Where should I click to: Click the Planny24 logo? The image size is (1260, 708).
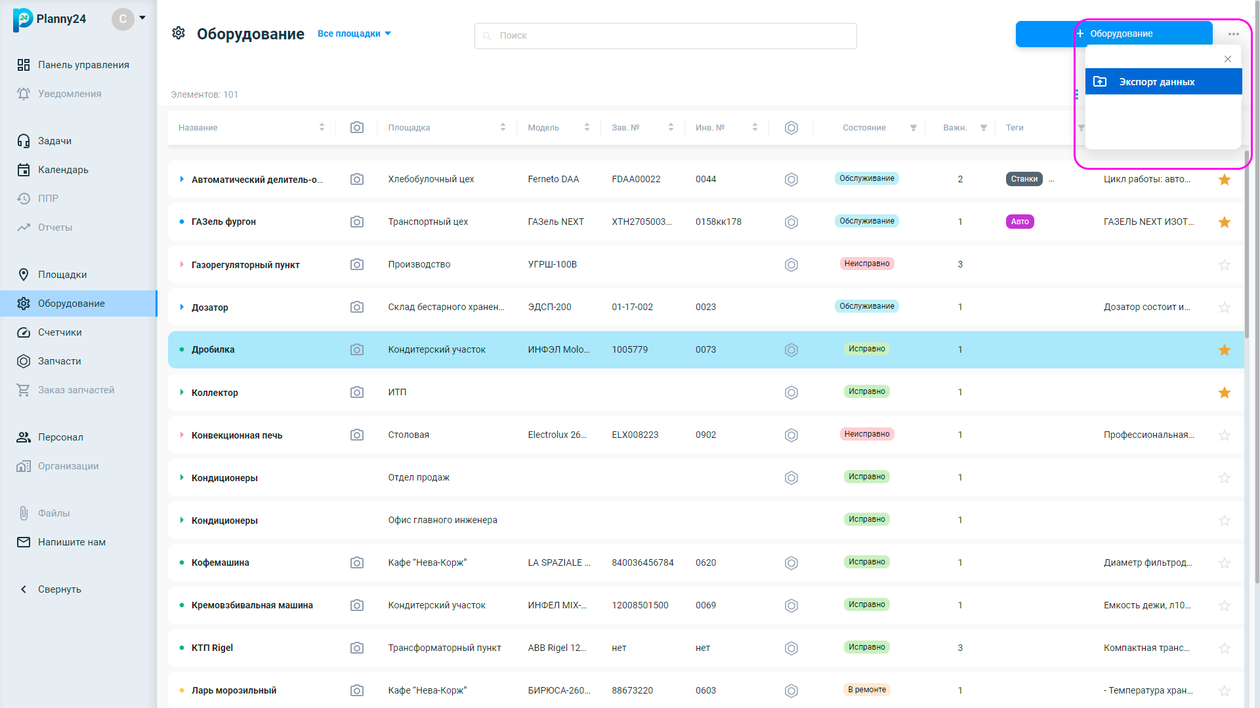(50, 19)
